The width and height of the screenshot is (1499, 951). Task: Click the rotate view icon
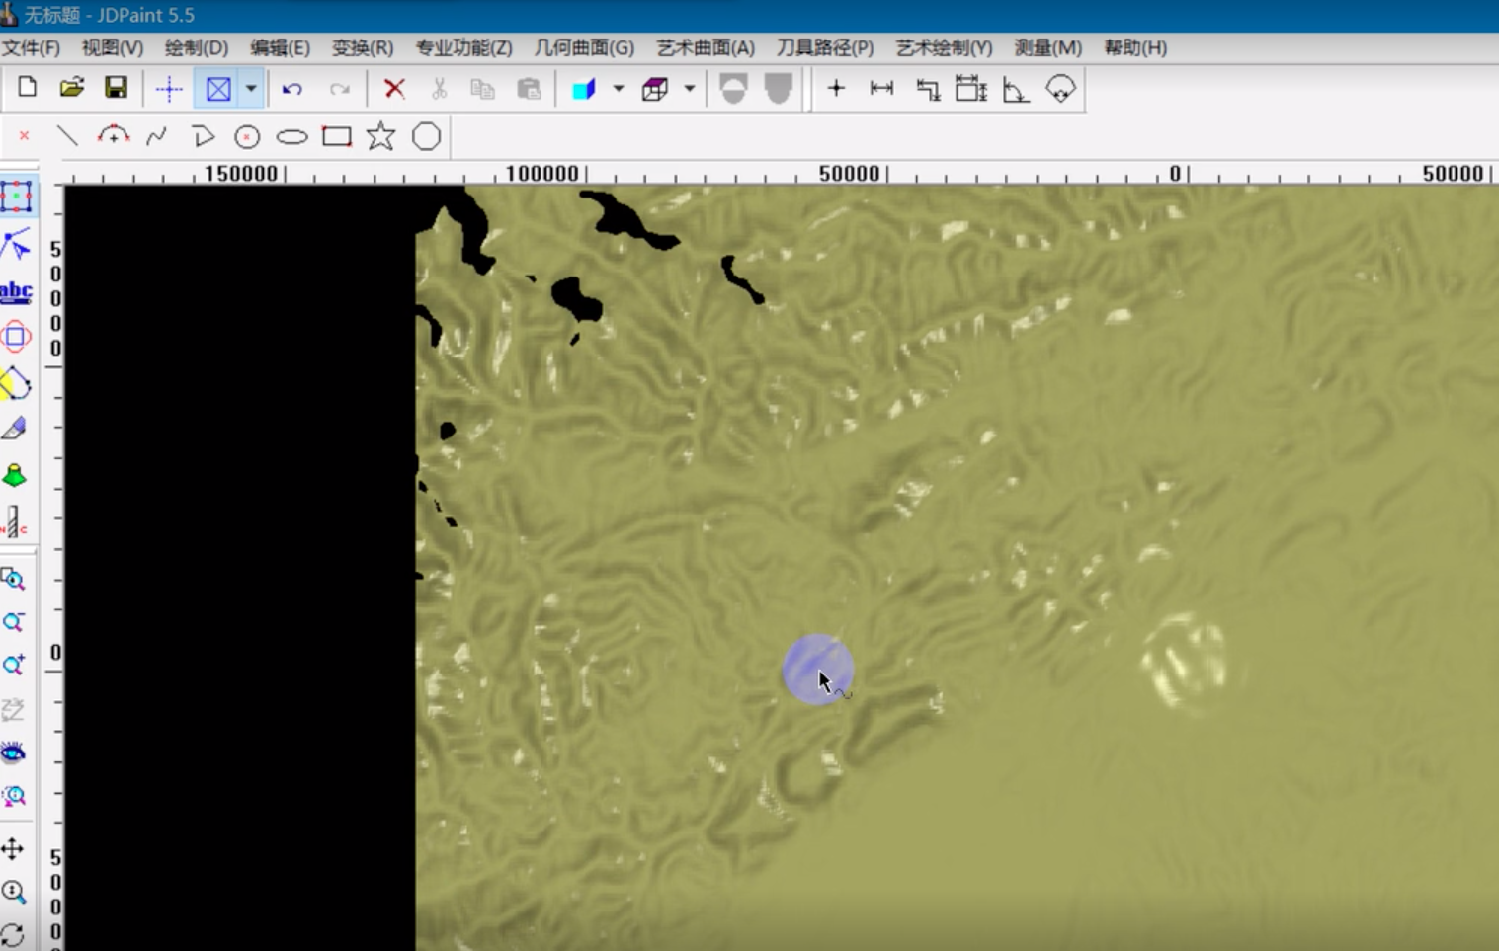click(13, 934)
